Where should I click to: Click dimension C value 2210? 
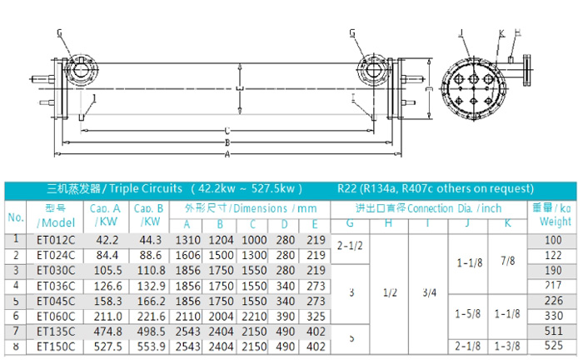254,317
